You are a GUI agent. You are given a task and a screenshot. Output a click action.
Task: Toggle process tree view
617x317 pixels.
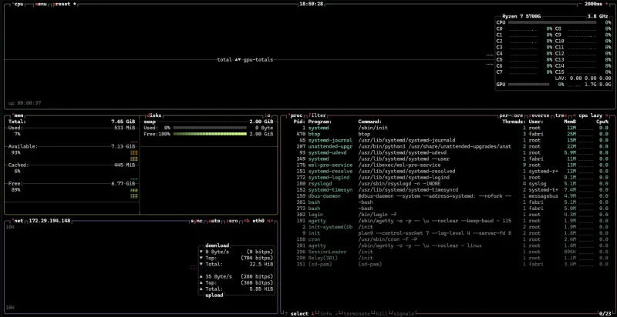(561, 115)
